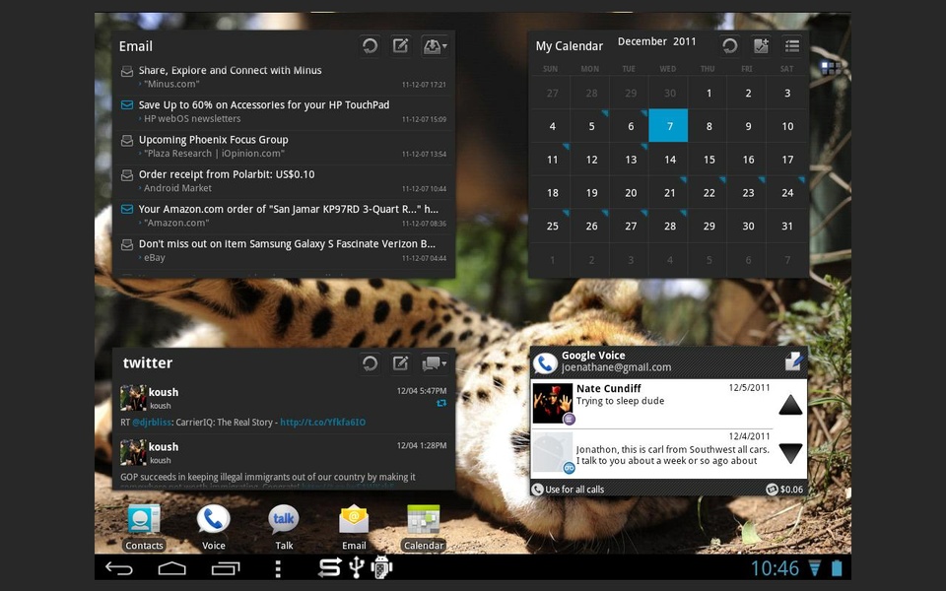Tap the December 2011 month label

pyautogui.click(x=656, y=41)
